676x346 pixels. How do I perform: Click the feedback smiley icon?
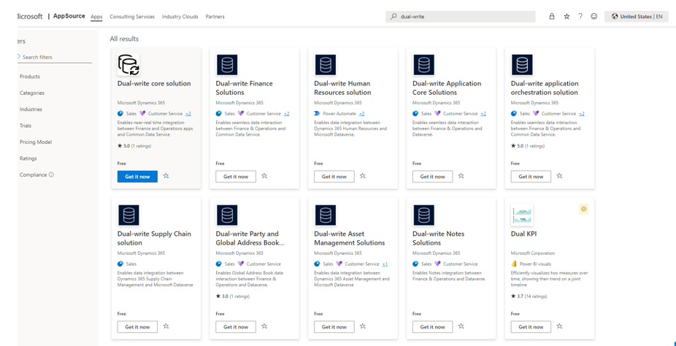pos(594,16)
